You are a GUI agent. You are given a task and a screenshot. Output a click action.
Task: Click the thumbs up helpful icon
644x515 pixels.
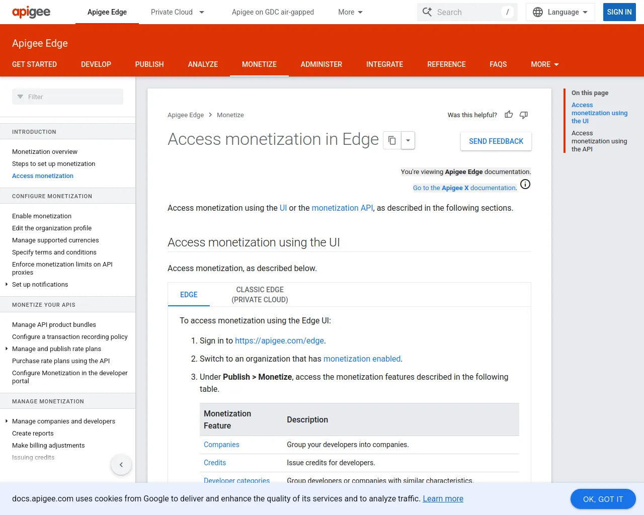coord(509,115)
